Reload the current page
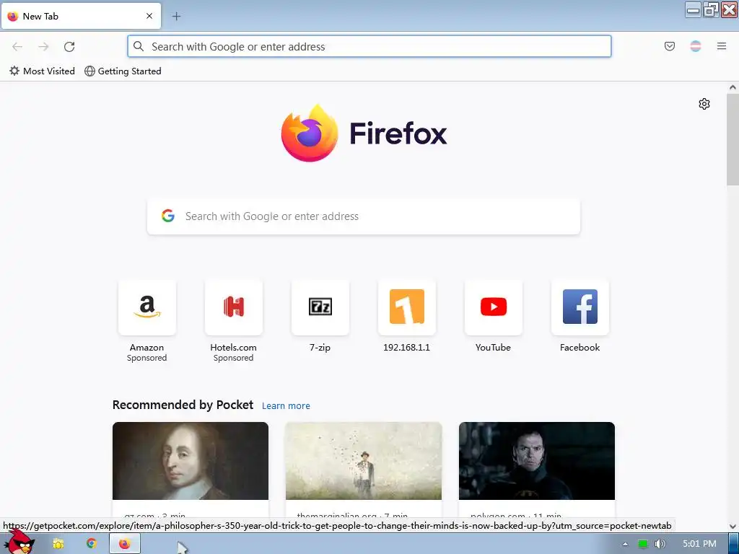The image size is (739, 554). [x=69, y=47]
